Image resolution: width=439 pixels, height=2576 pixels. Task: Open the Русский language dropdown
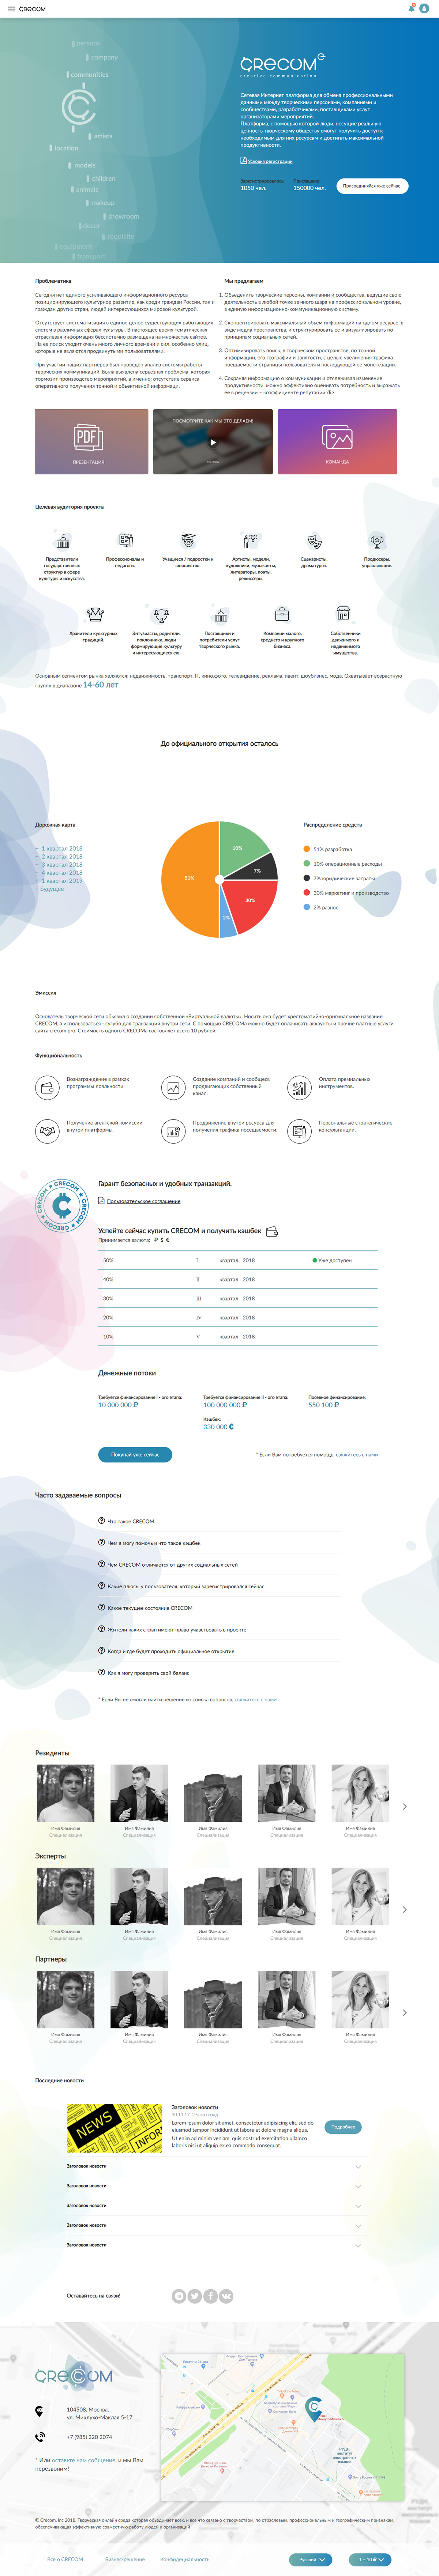[310, 2560]
